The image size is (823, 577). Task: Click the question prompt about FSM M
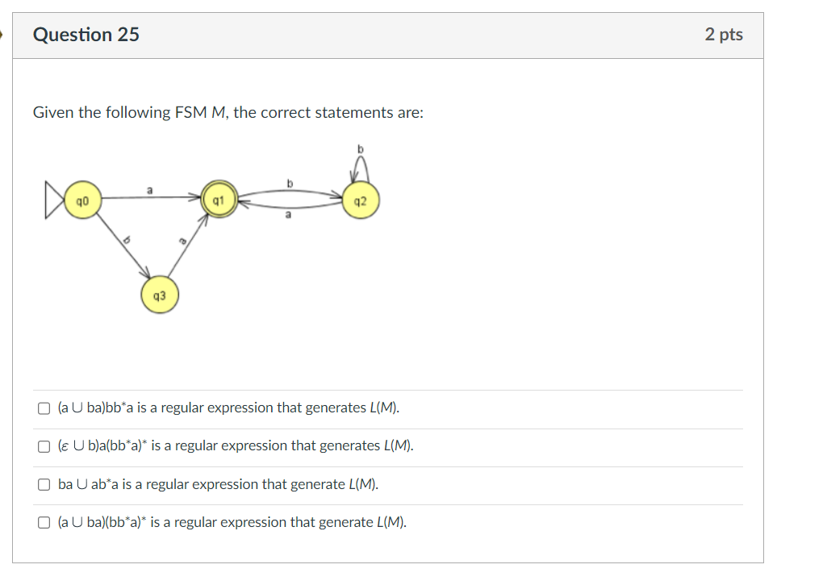click(228, 112)
